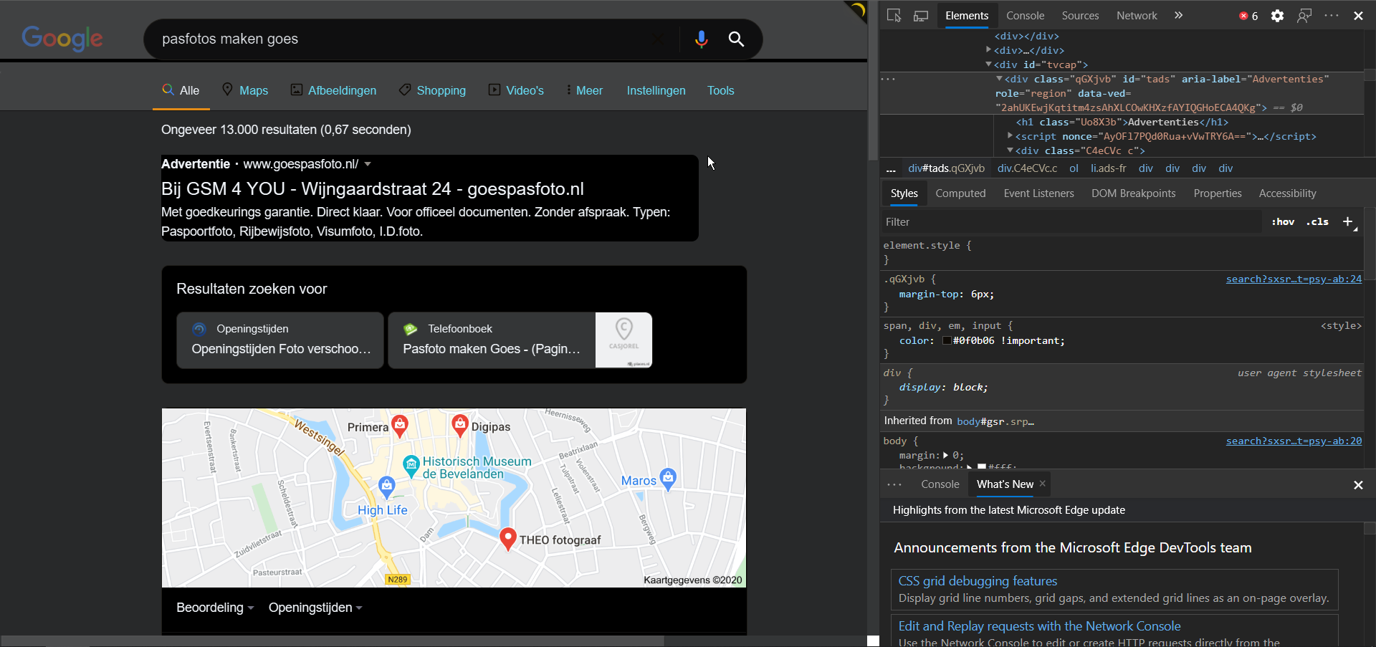1376x647 pixels.
Task: Collapse the div class qGXjvb node
Action: pyautogui.click(x=999, y=79)
